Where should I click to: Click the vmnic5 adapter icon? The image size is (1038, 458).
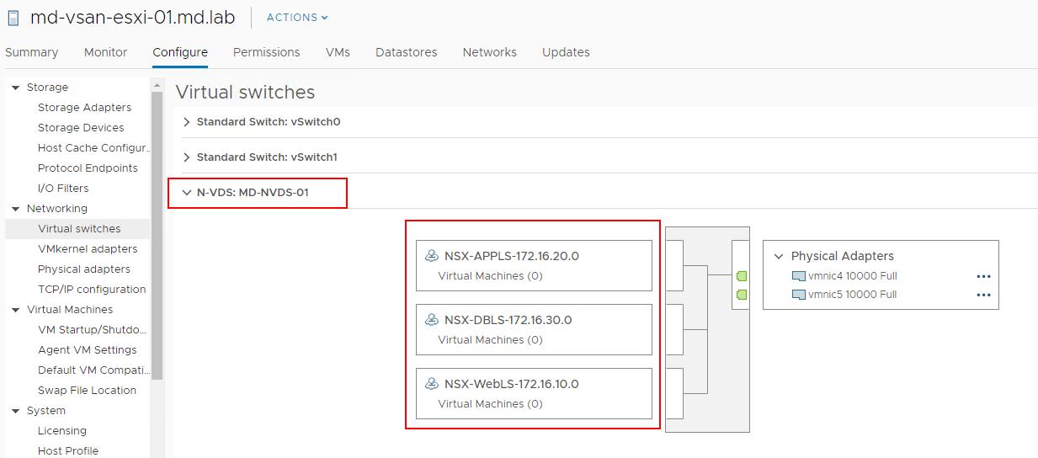(x=799, y=295)
